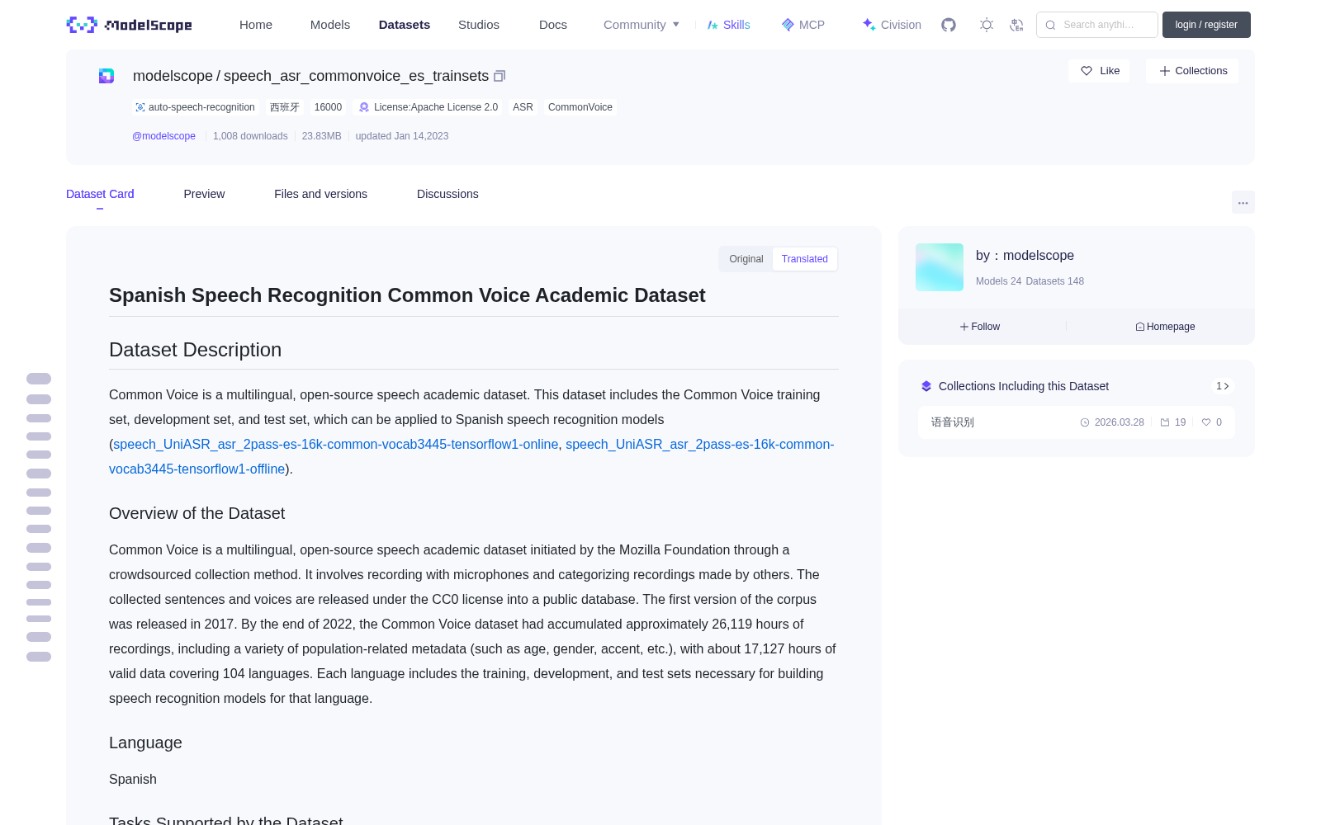Click the 西班牙 language tag
The width and height of the screenshot is (1321, 825).
coord(285,107)
